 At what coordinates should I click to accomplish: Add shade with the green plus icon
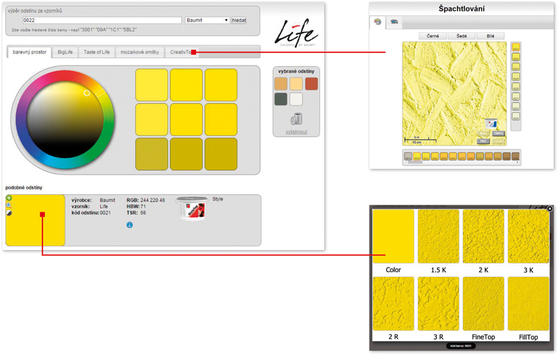(x=9, y=198)
